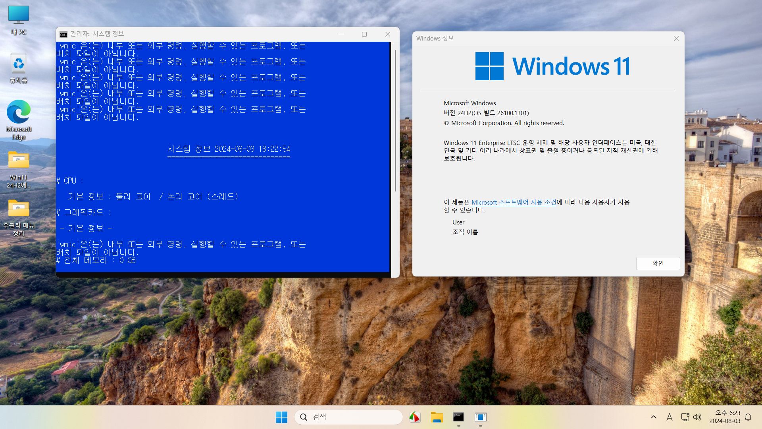Click the copyright Microsoft Corporation line
This screenshot has height=429, width=762.
pos(504,123)
